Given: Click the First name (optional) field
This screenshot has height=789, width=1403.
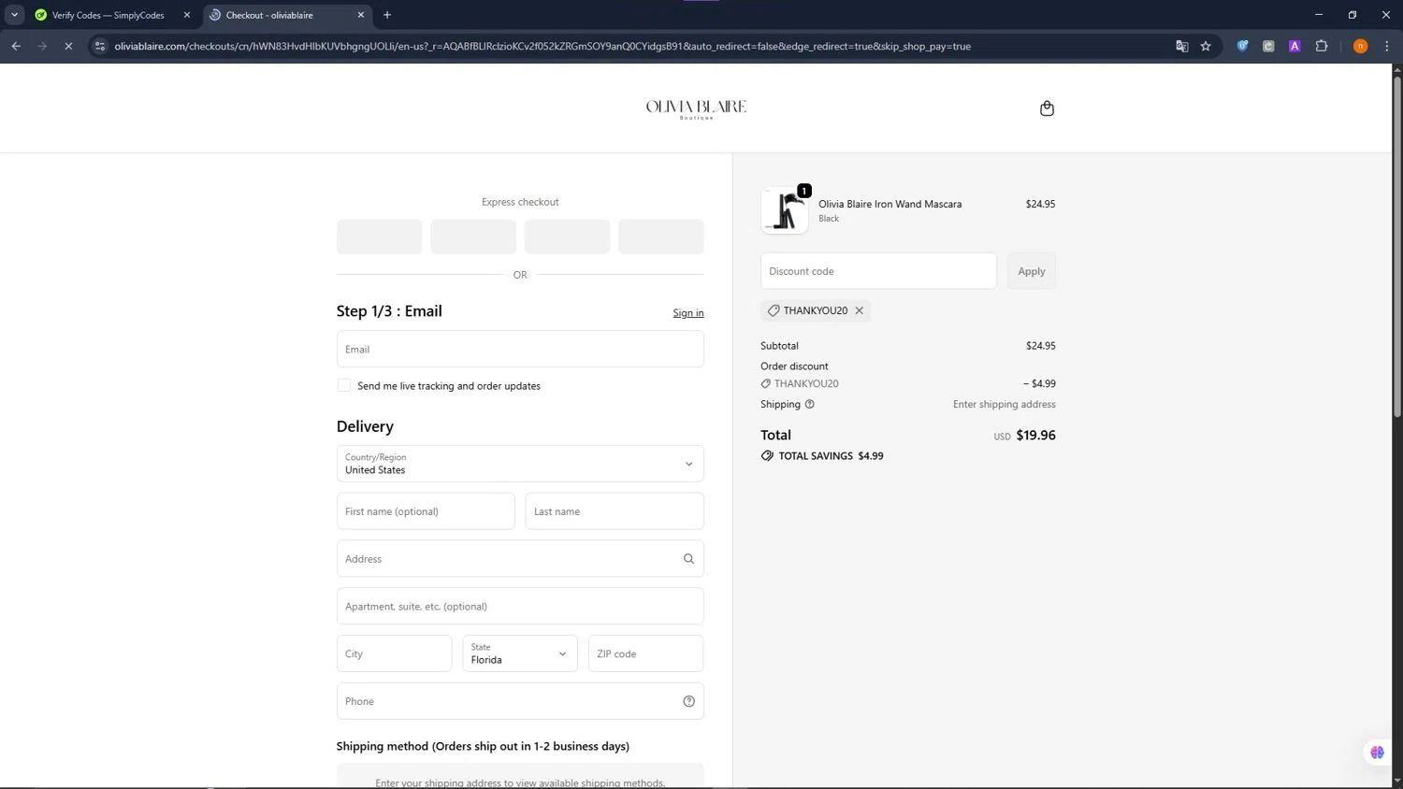Looking at the screenshot, I should point(426,511).
